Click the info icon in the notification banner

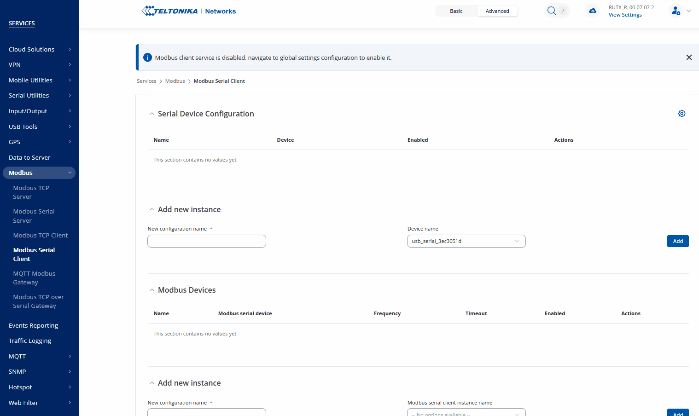tap(147, 58)
